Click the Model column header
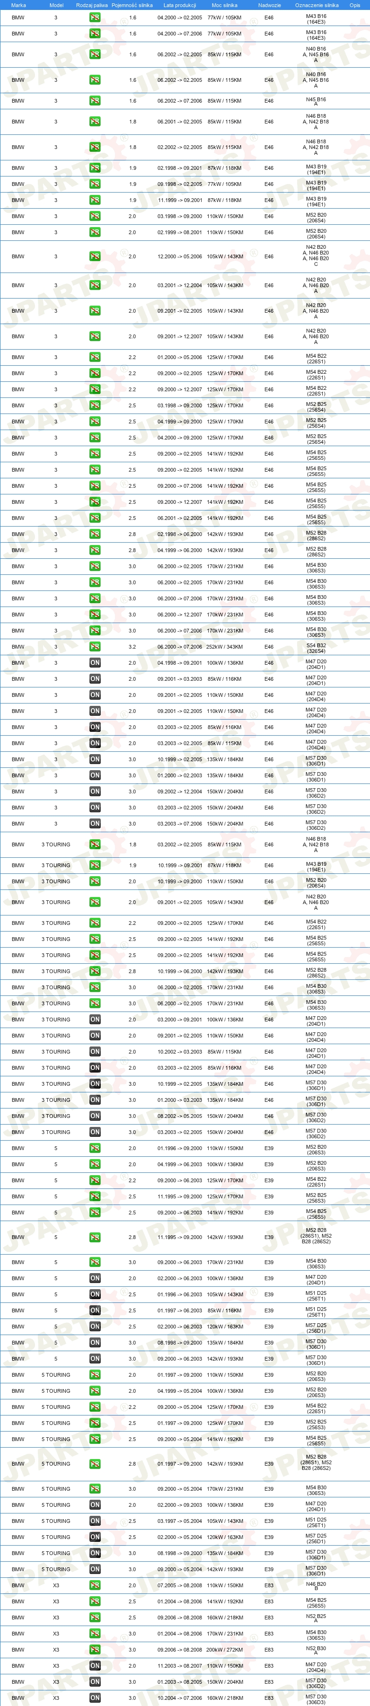The image size is (370, 1706). point(56,5)
